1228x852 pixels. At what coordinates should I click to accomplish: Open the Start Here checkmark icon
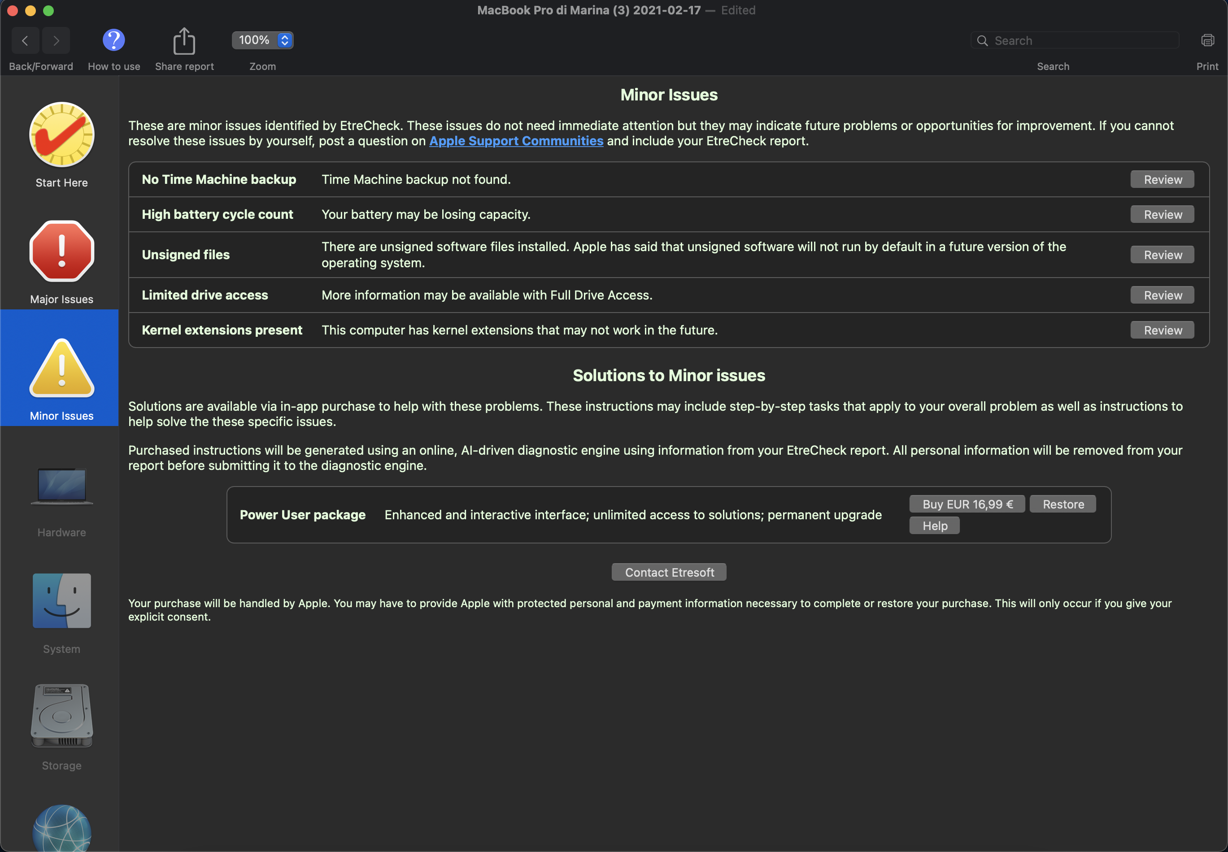click(61, 135)
